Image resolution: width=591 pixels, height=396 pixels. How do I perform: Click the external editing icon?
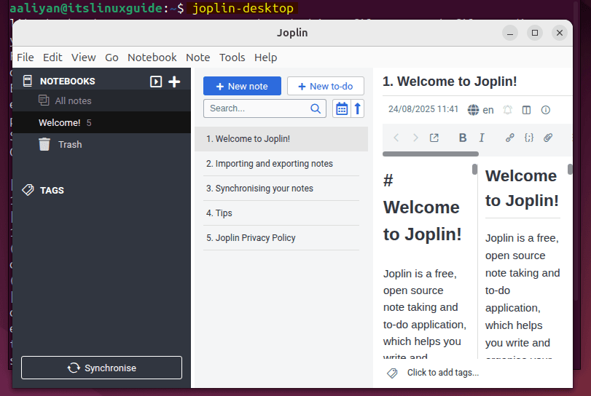tap(434, 138)
